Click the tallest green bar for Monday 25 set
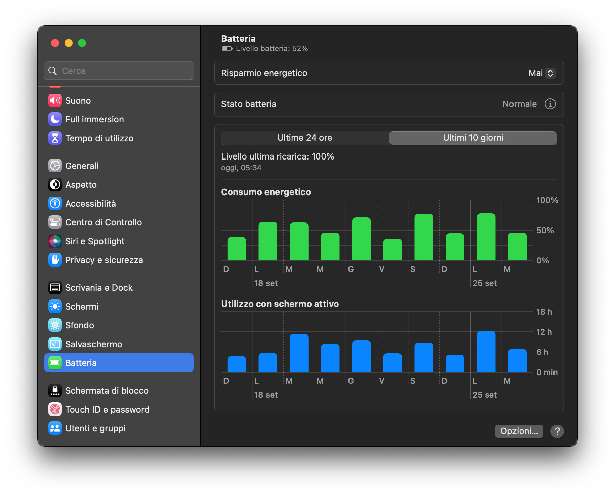615x496 pixels. (486, 237)
